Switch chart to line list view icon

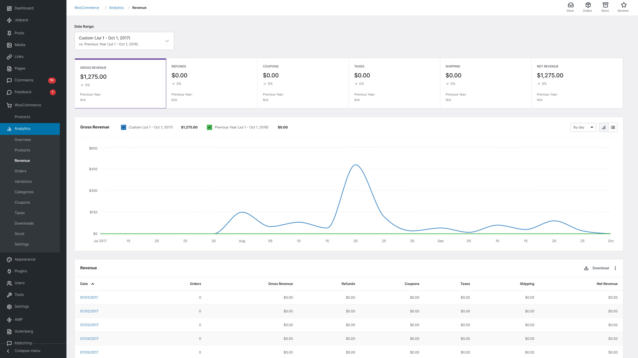click(x=613, y=127)
